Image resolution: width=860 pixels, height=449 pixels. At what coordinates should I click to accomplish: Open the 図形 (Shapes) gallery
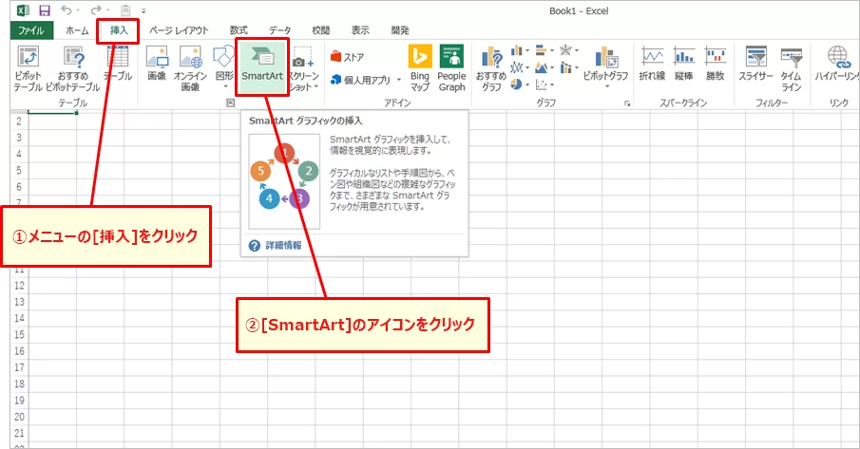[224, 68]
